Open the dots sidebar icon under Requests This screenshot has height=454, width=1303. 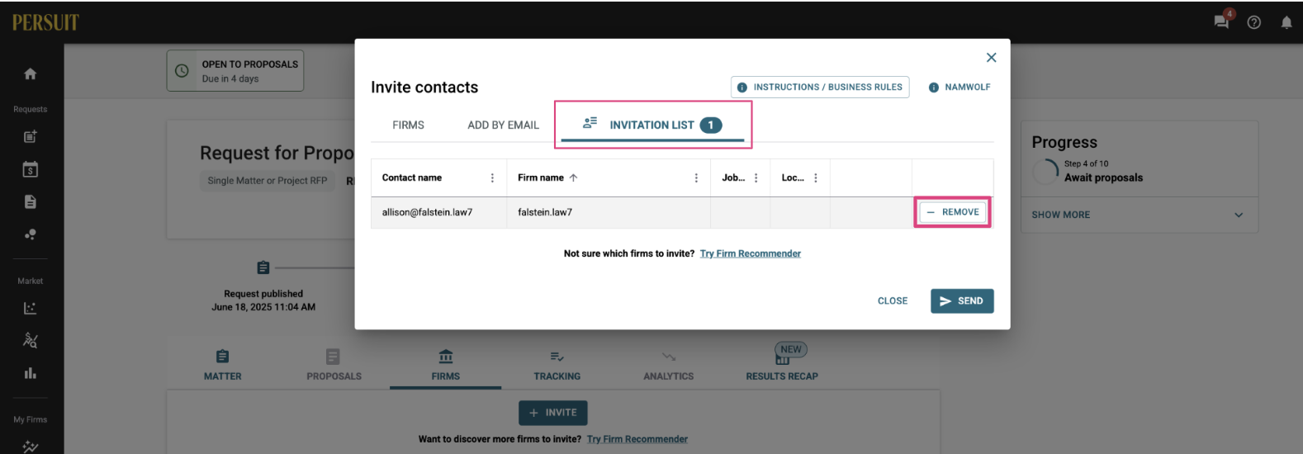click(31, 234)
